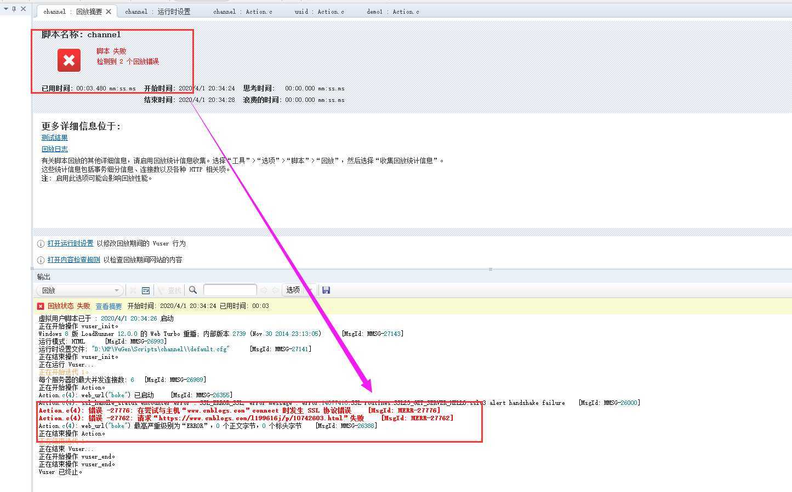
Task: Click the '脚本 失败' status text
Action: (x=111, y=51)
